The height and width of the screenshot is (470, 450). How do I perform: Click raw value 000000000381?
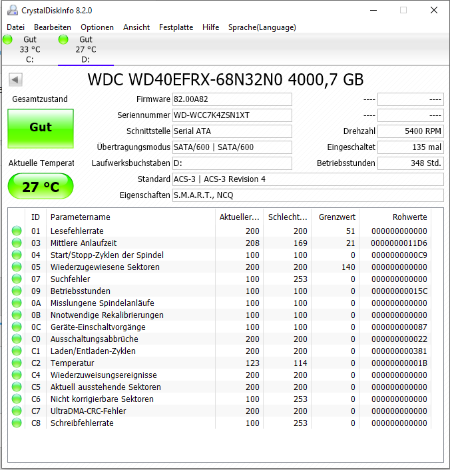(399, 351)
